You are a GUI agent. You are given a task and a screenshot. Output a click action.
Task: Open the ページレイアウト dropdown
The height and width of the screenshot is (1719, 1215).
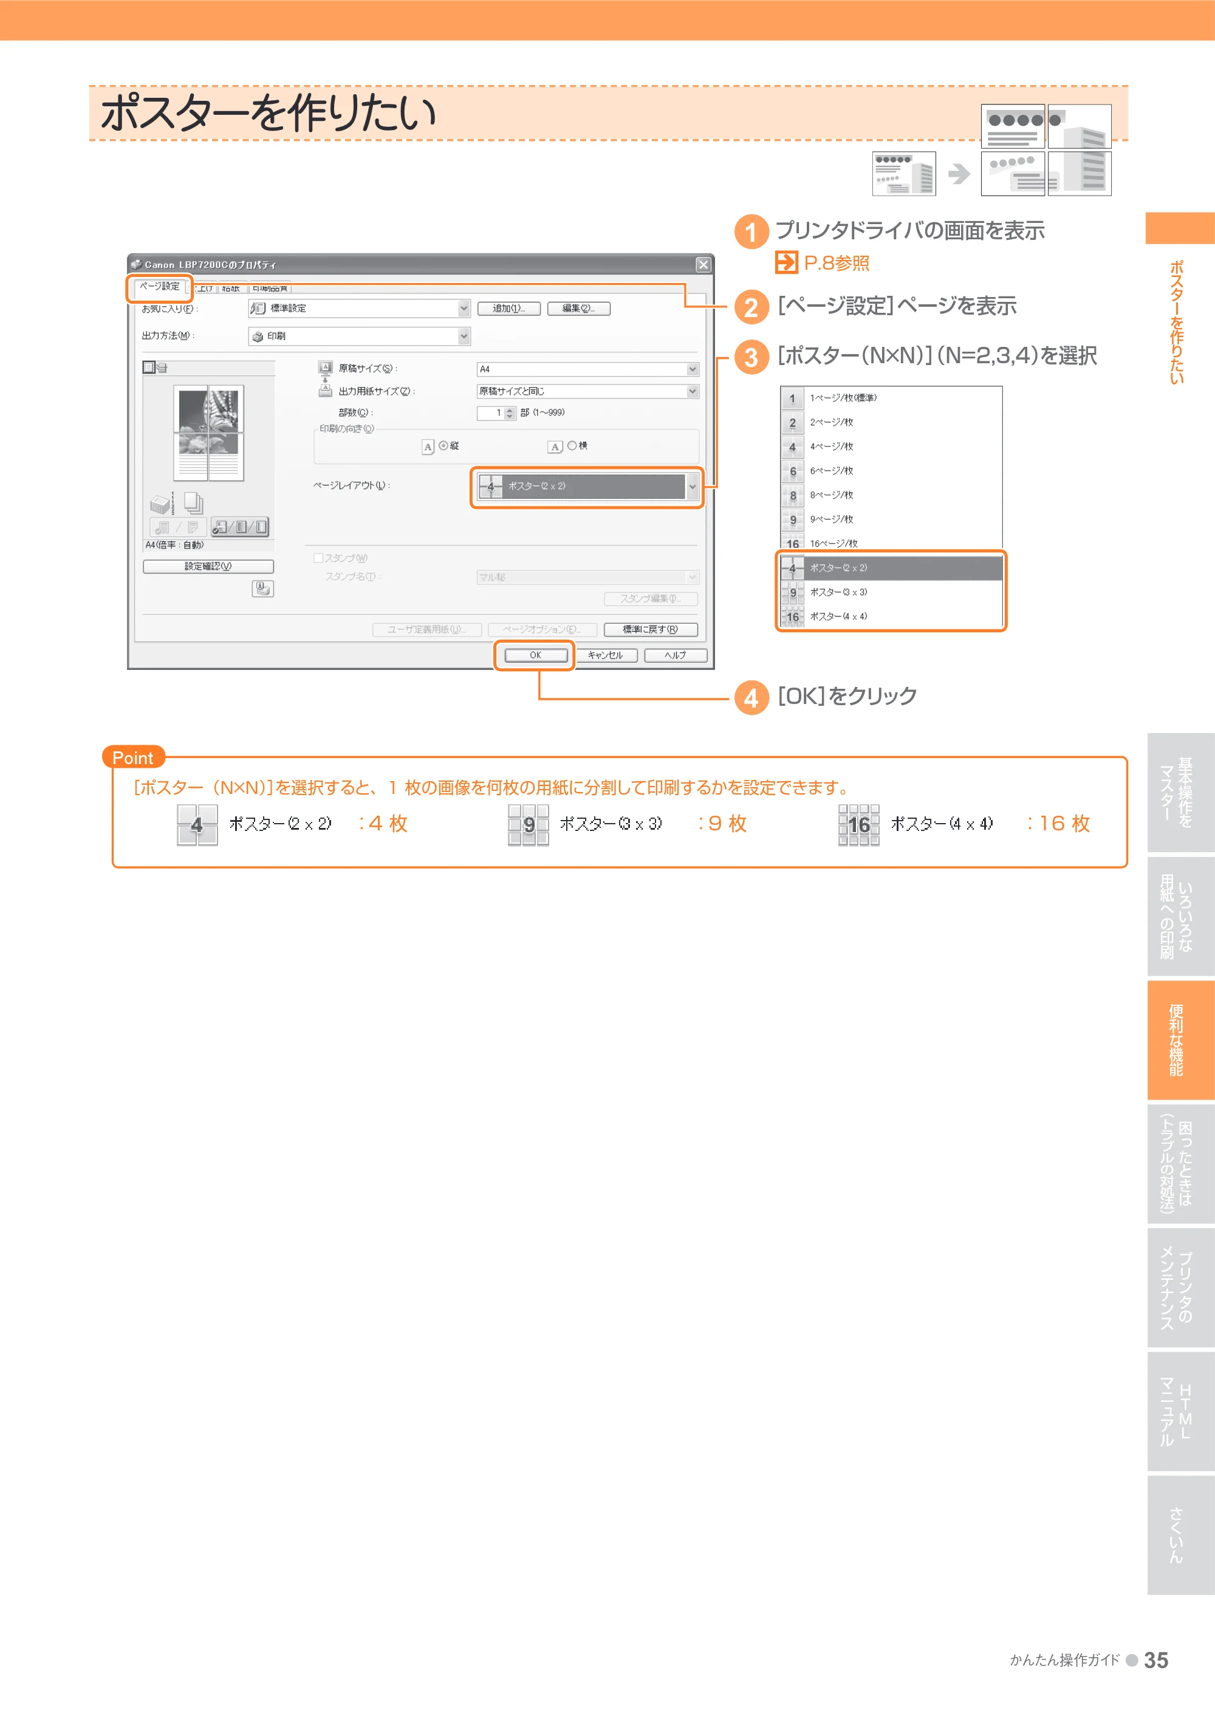pos(587,487)
